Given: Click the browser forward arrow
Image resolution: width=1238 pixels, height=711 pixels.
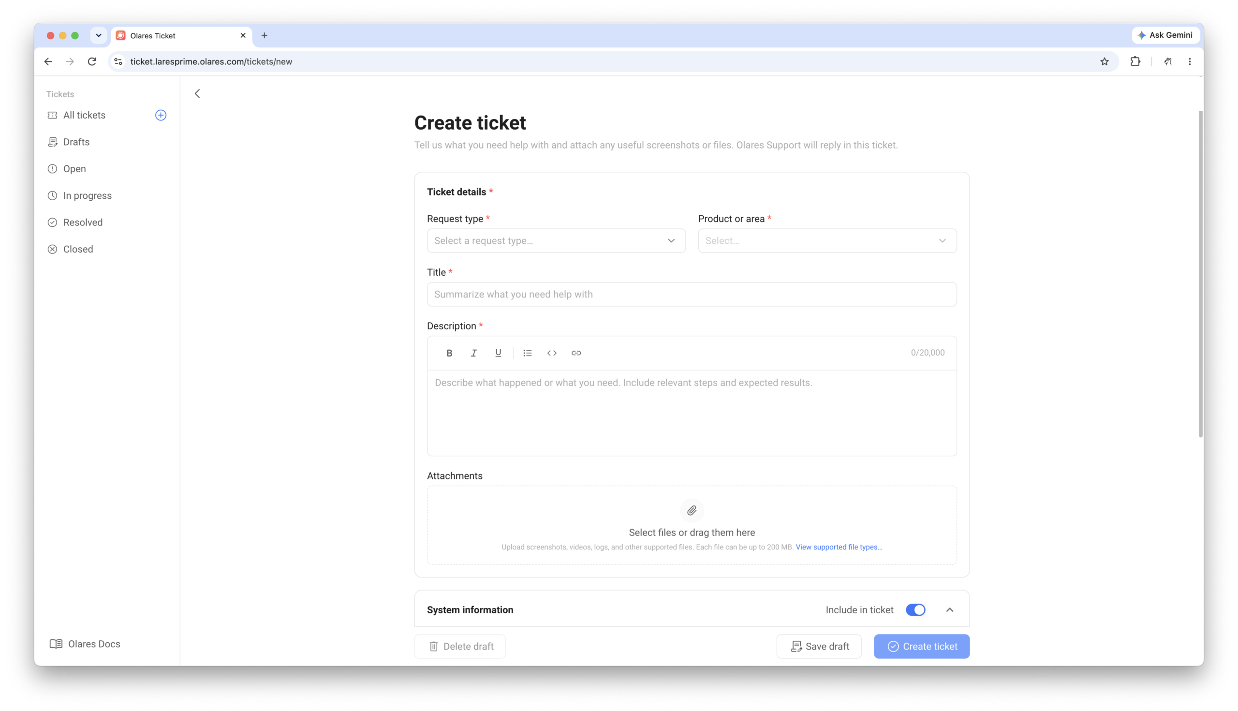Looking at the screenshot, I should (x=70, y=61).
